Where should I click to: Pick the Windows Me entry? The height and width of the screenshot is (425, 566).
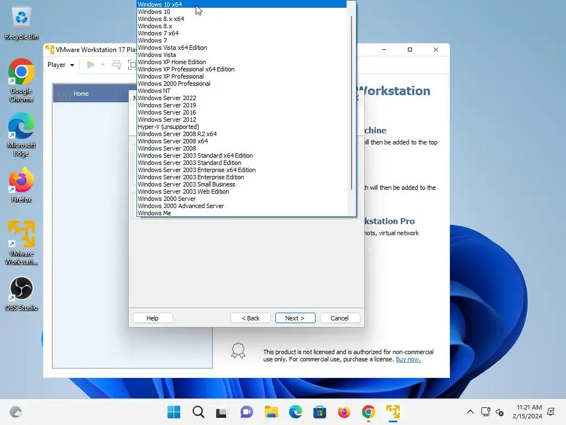[x=242, y=213]
